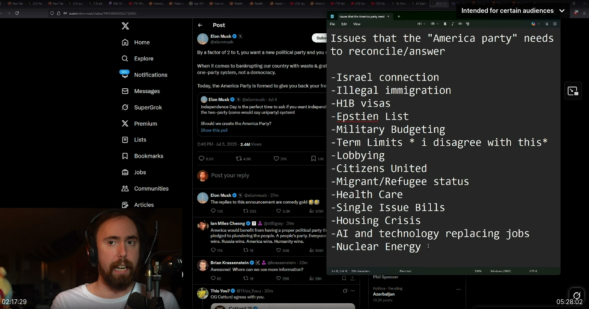Open Home in the X sidebar
The image size is (589, 309).
click(x=136, y=43)
